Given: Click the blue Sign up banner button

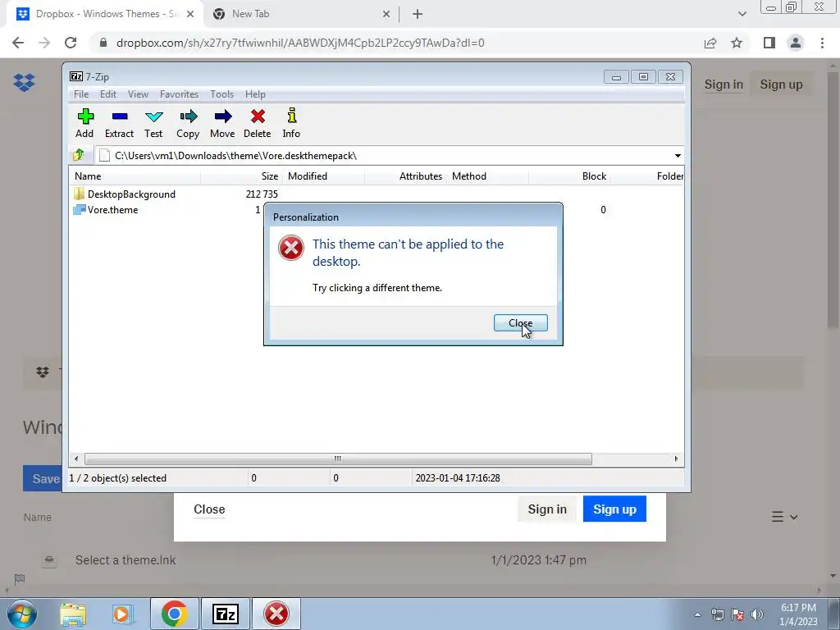Looking at the screenshot, I should click(x=614, y=509).
